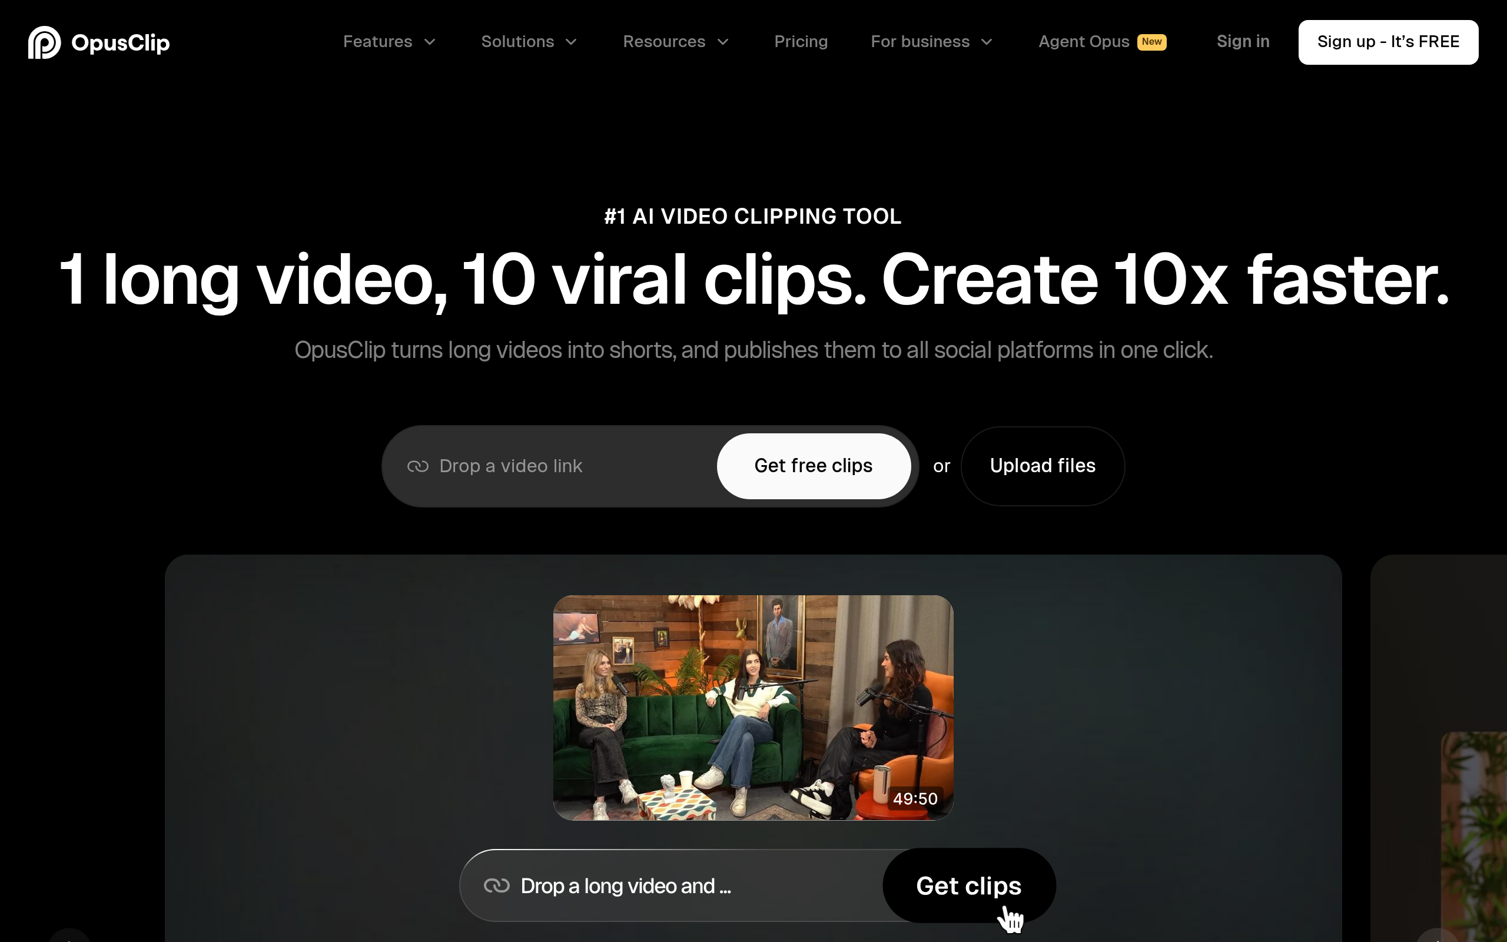Open the Pricing page
This screenshot has height=942, width=1507.
[801, 42]
